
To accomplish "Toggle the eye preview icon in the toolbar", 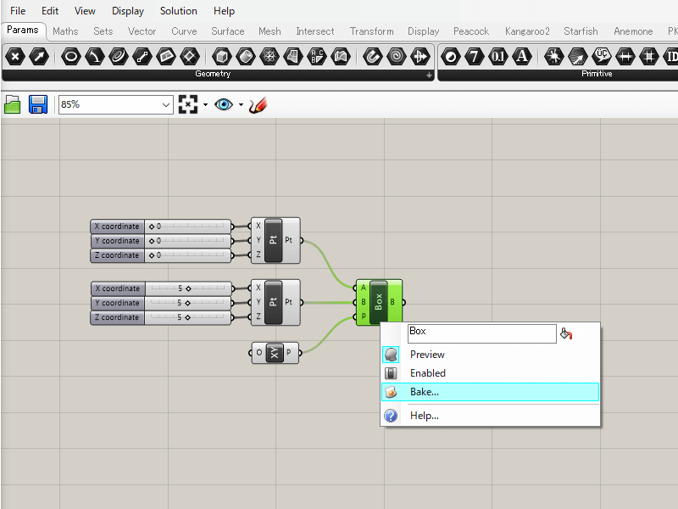I will [223, 104].
